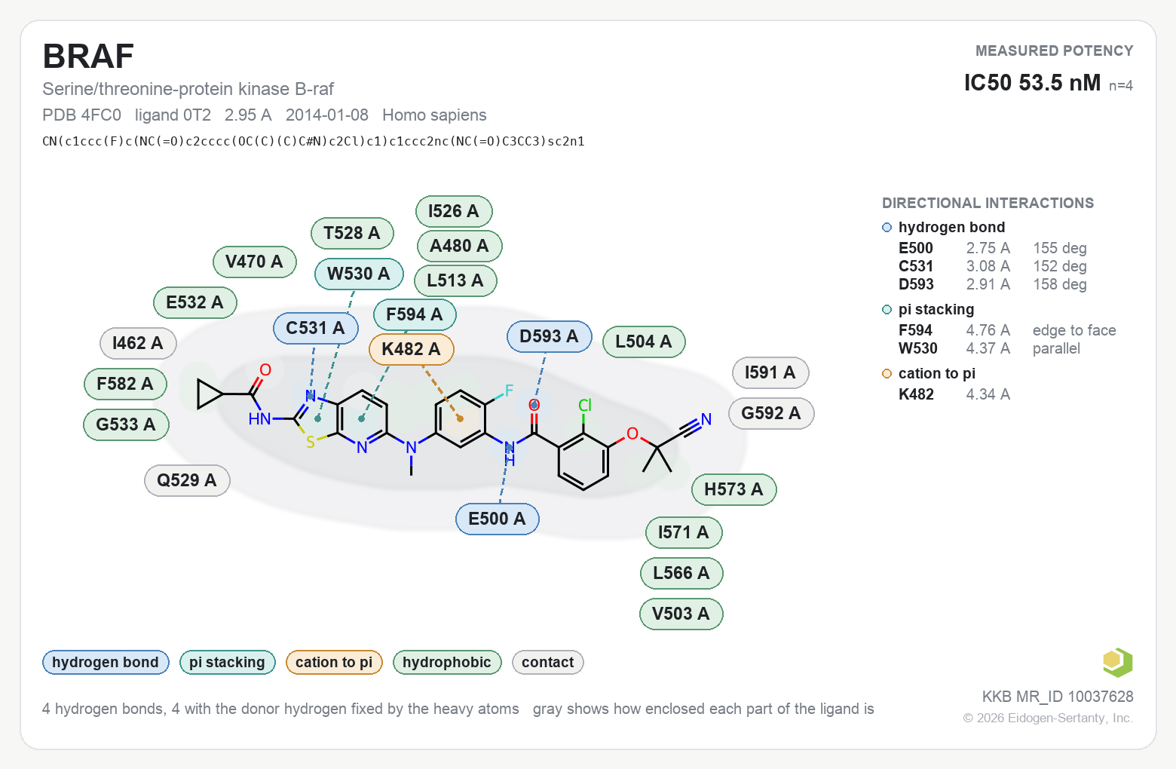The height and width of the screenshot is (769, 1176).
Task: Click the green hexagon logo icon
Action: click(x=1117, y=663)
